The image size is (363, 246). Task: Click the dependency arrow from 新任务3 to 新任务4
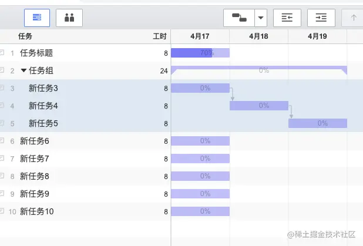(x=232, y=94)
